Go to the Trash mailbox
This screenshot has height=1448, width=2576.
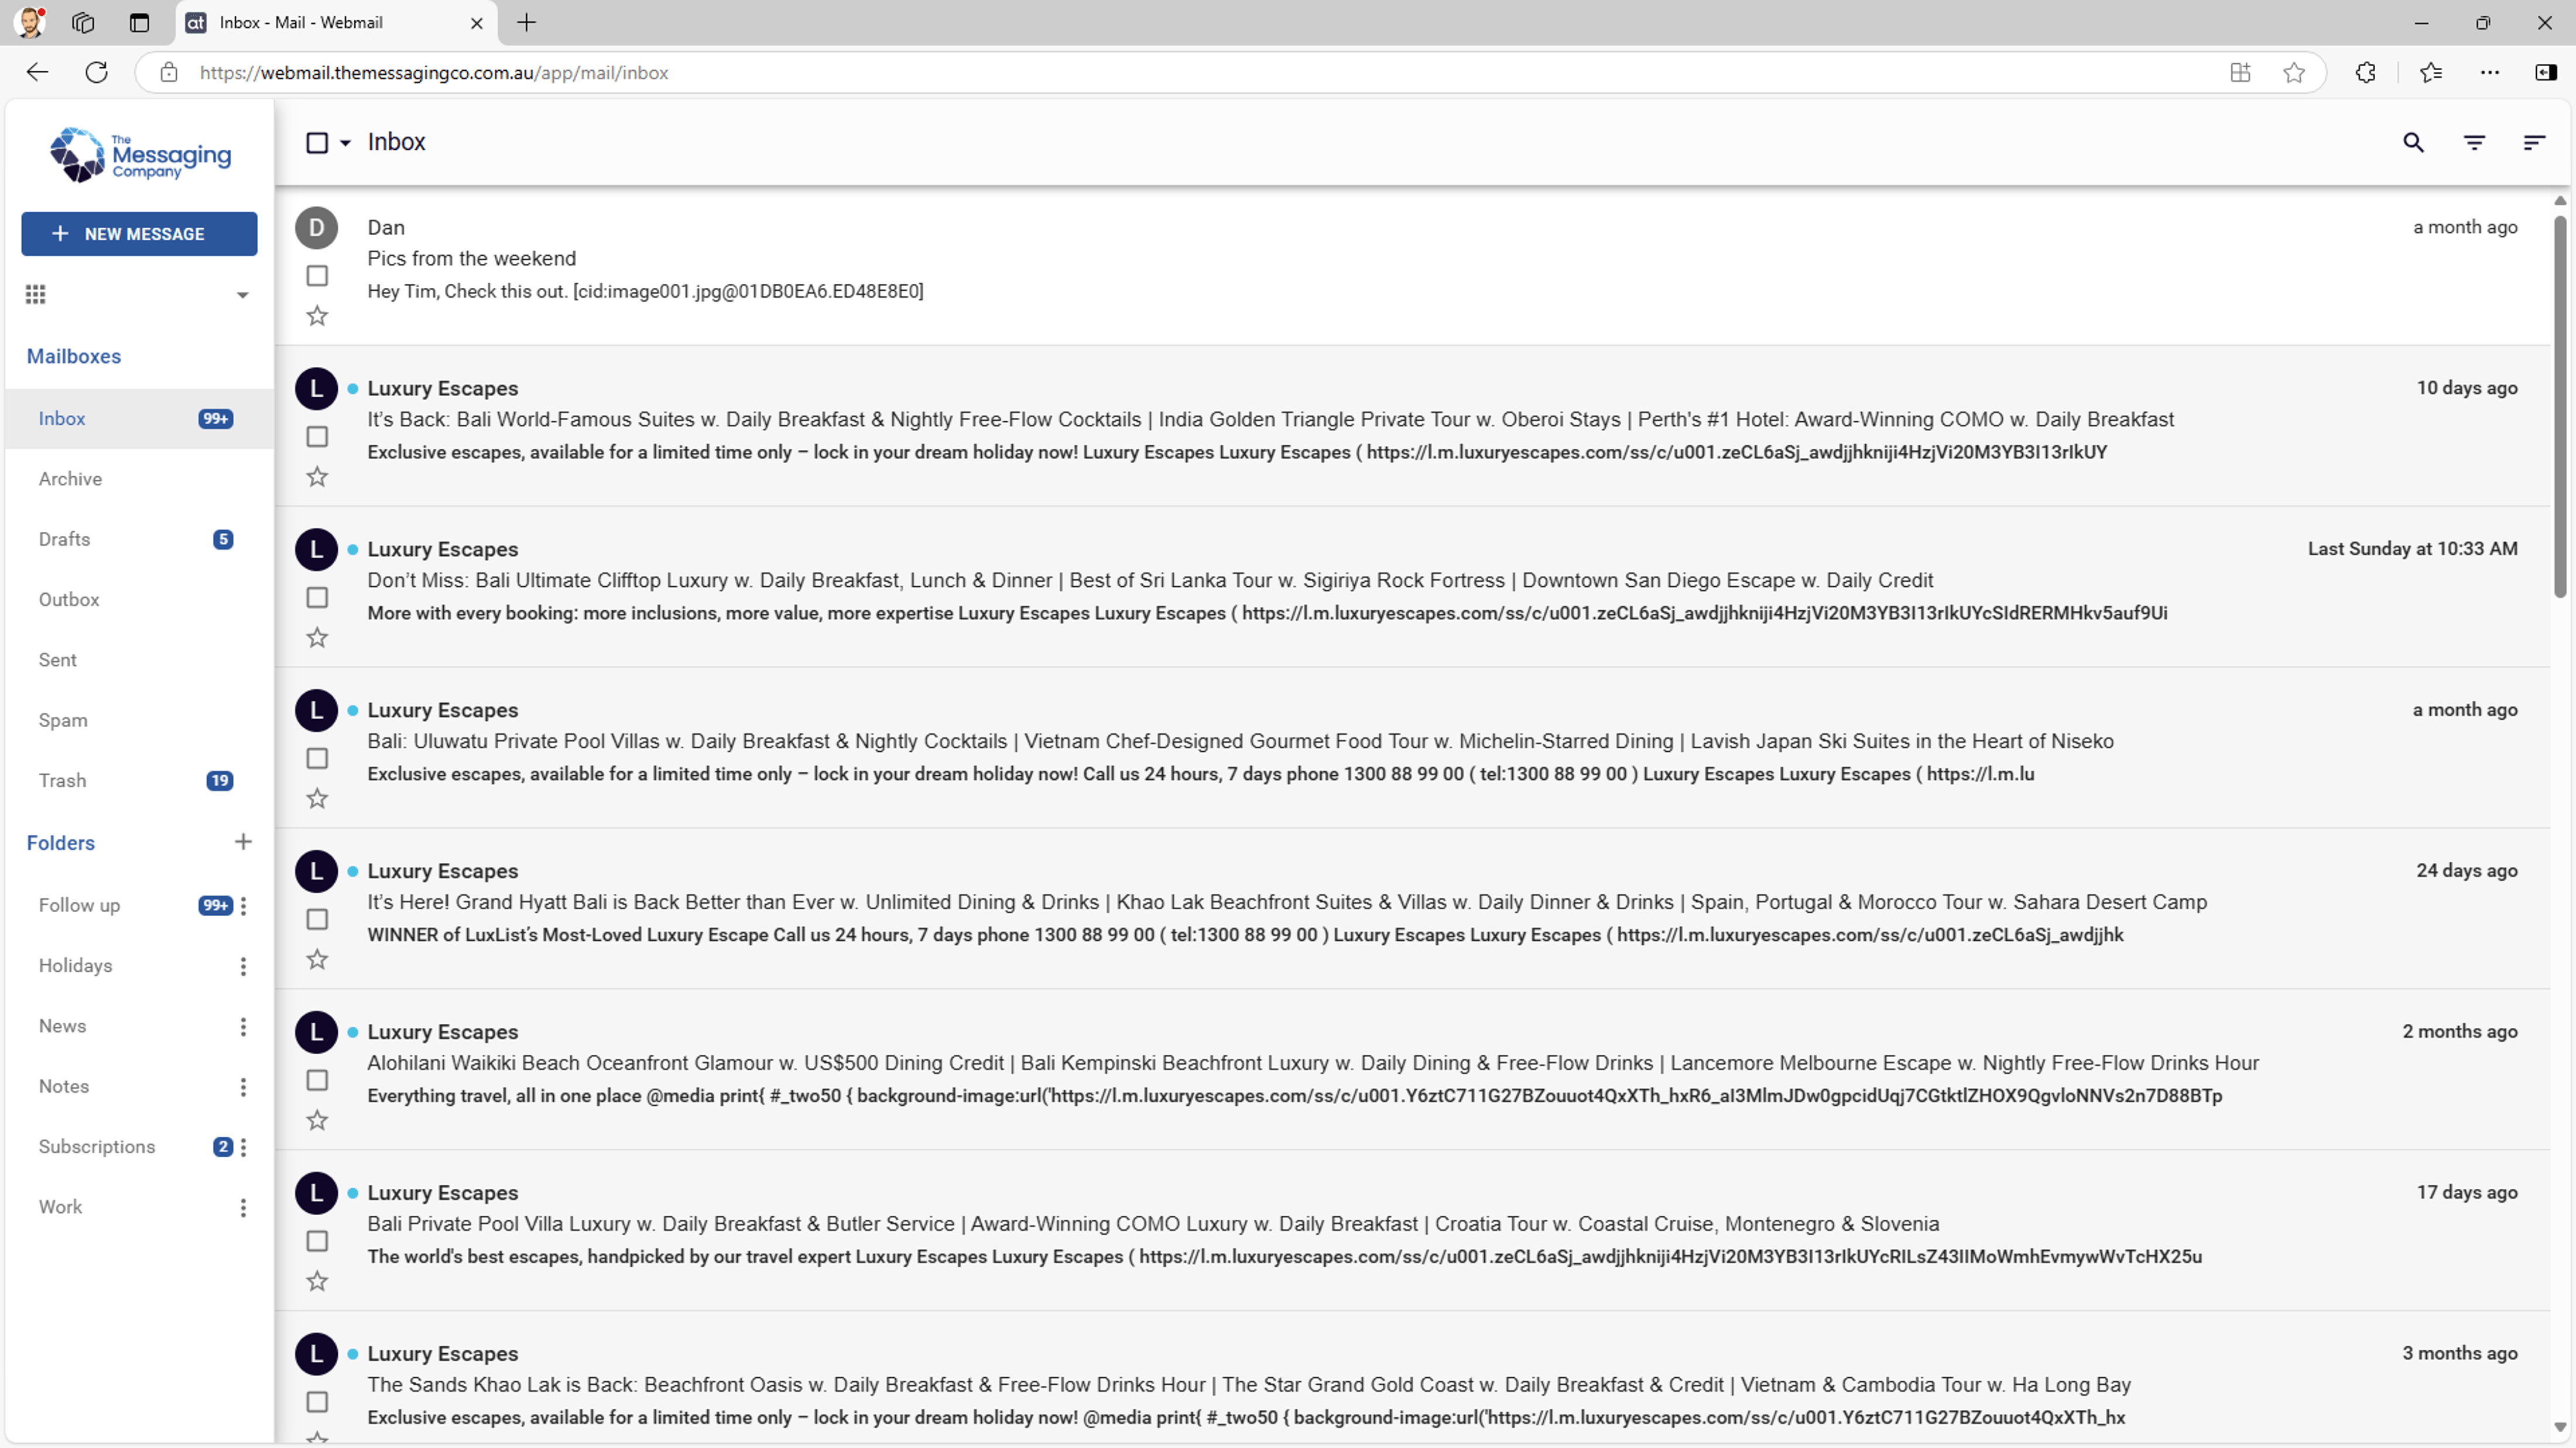pyautogui.click(x=63, y=780)
